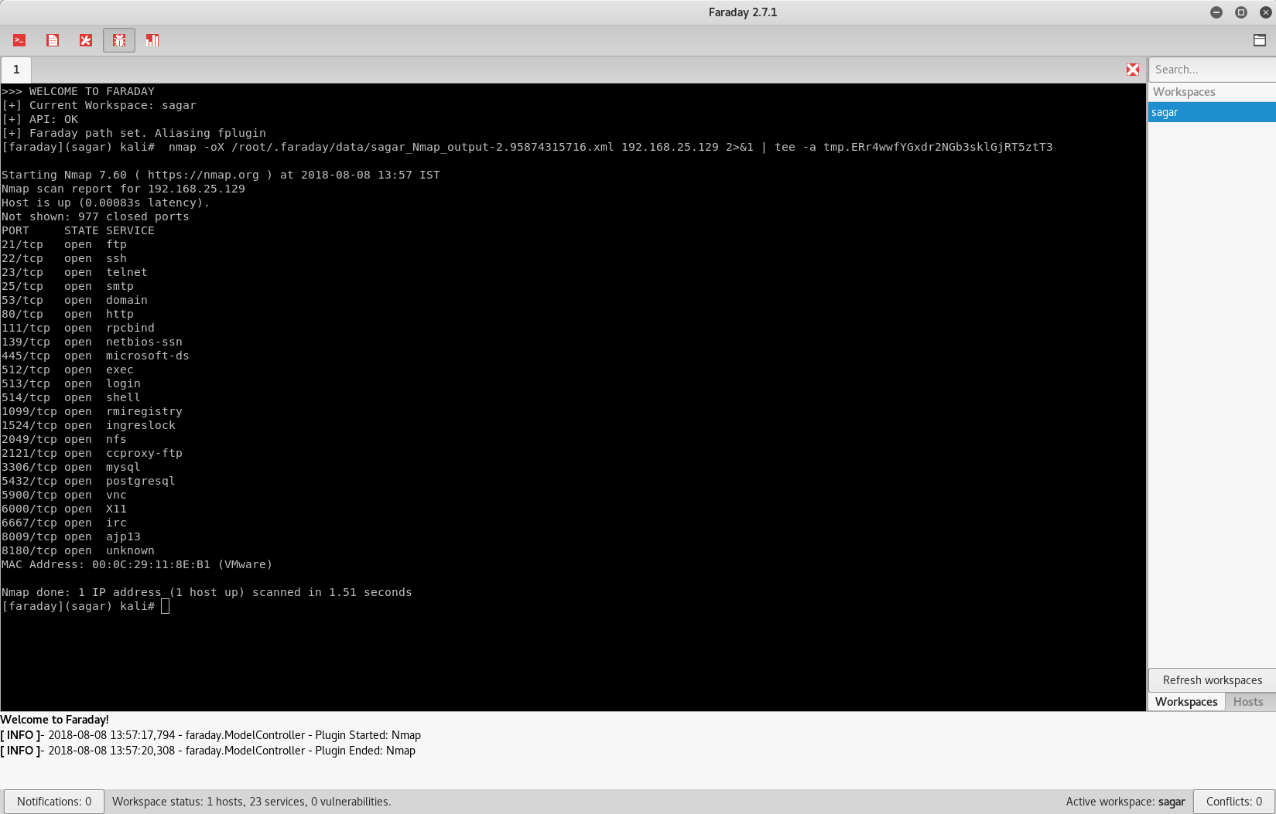Click the 5432/tcp postgresql line
The height and width of the screenshot is (814, 1276).
pyautogui.click(x=88, y=481)
